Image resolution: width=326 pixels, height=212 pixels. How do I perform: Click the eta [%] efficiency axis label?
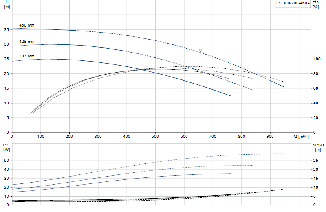click(316, 4)
